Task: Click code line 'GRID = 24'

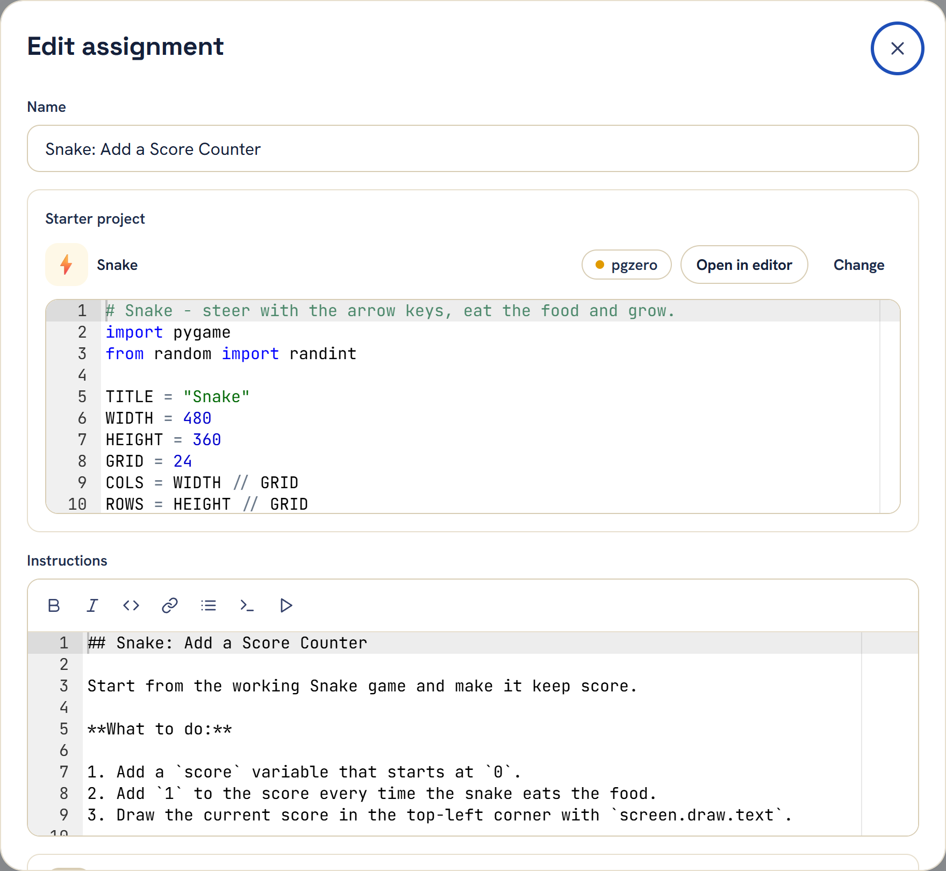Action: 149,461
